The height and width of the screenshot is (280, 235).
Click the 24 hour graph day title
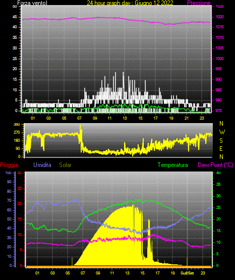point(130,3)
